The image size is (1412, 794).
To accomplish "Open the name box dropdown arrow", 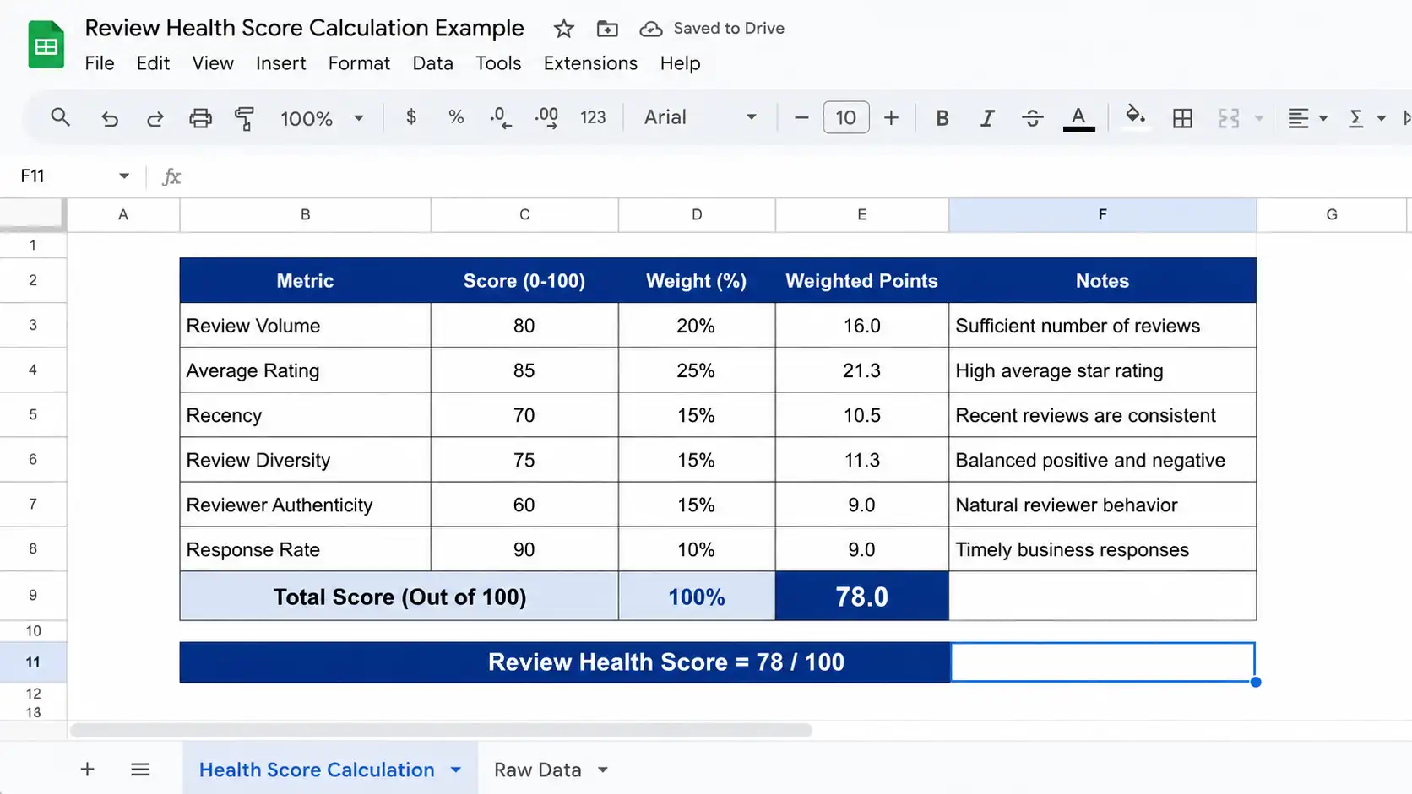I will tap(124, 176).
